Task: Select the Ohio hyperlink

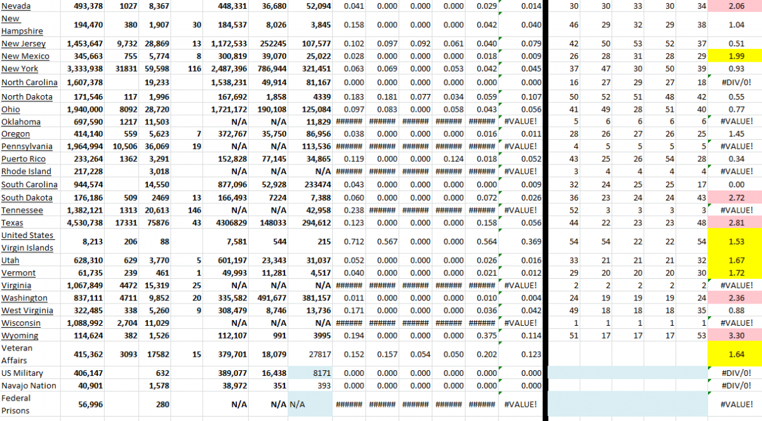Action: click(10, 109)
